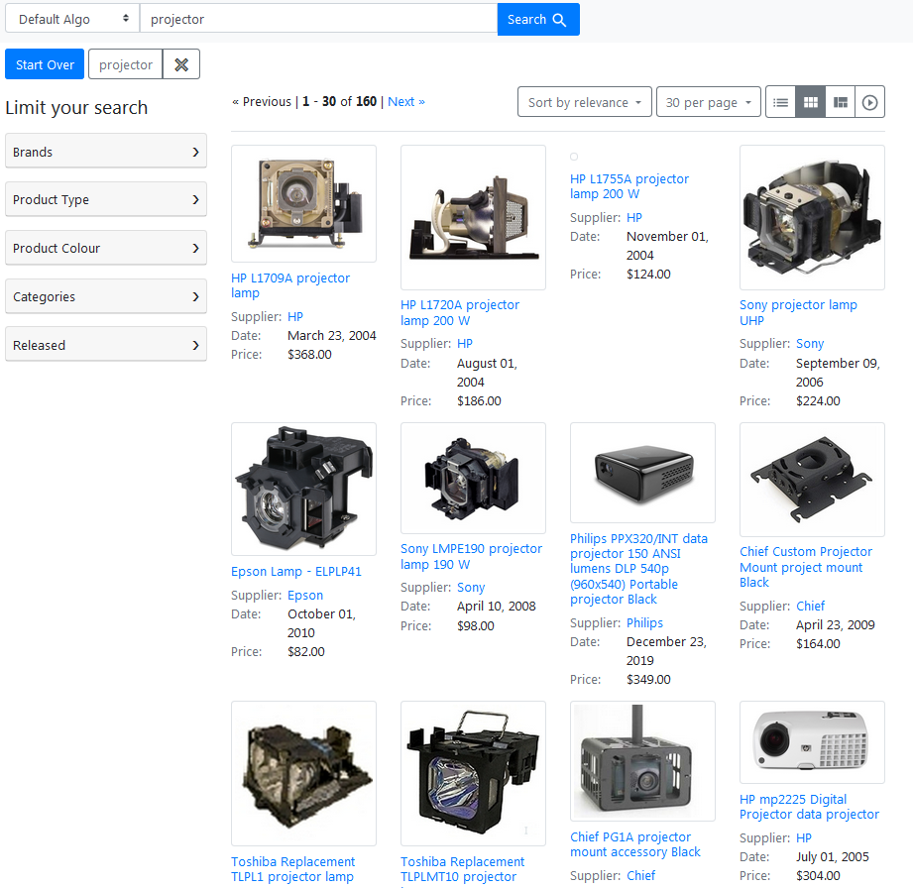Screen dimensions: 913x888
Task: Click HP supplier link under L1720A
Action: pos(465,344)
